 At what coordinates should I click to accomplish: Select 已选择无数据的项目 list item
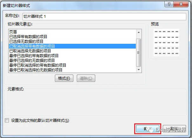[72, 41]
